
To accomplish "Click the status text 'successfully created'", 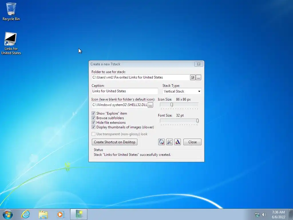I will click(155, 155).
